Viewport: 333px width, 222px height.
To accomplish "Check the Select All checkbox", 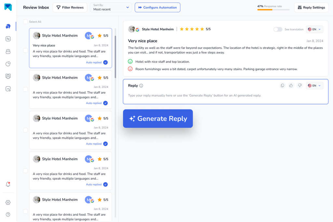I will coord(25,21).
